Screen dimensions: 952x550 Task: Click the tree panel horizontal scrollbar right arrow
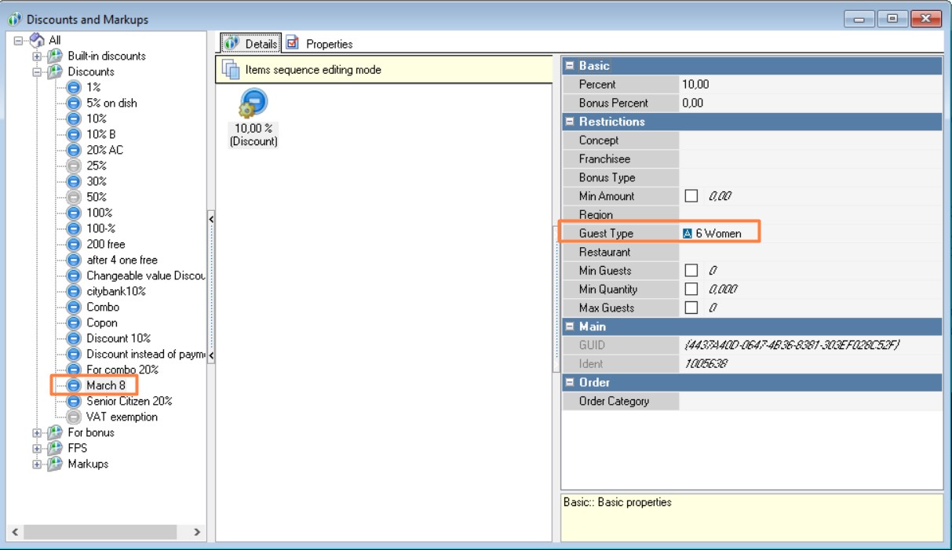pos(197,532)
